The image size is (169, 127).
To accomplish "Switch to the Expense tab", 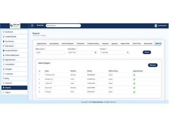I will click(x=115, y=44).
